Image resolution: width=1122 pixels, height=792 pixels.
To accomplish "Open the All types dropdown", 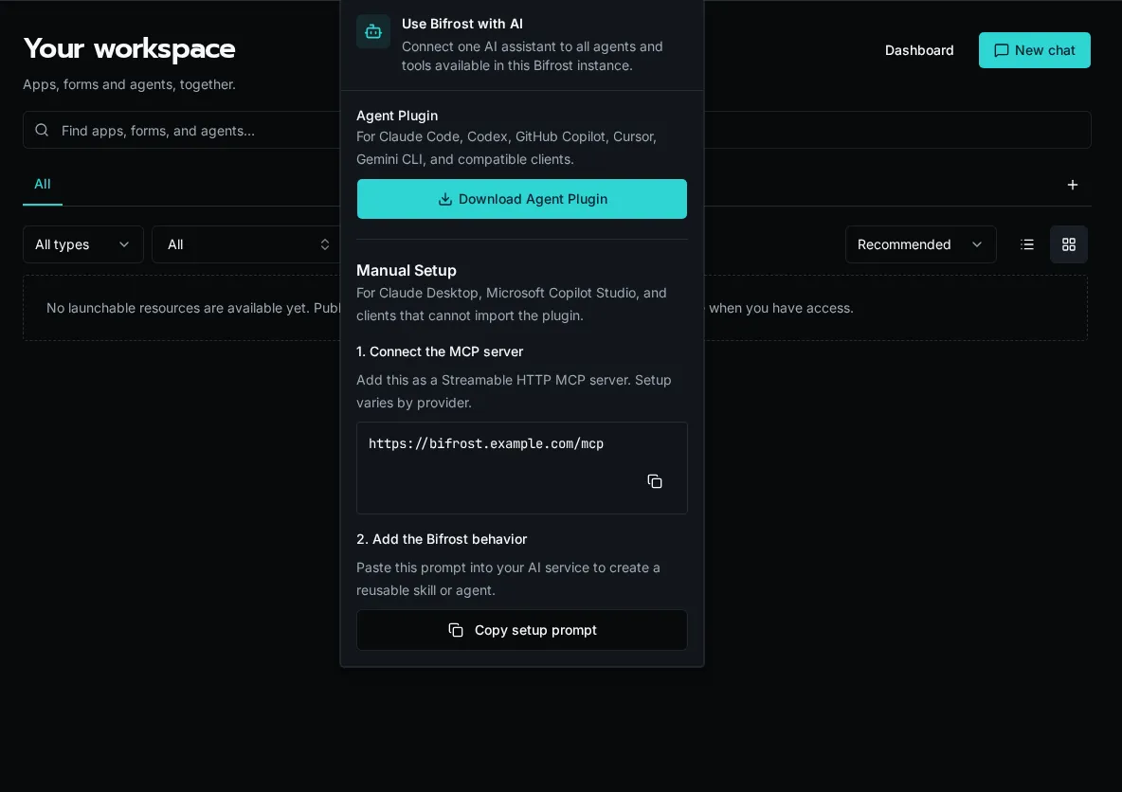I will pos(83,244).
